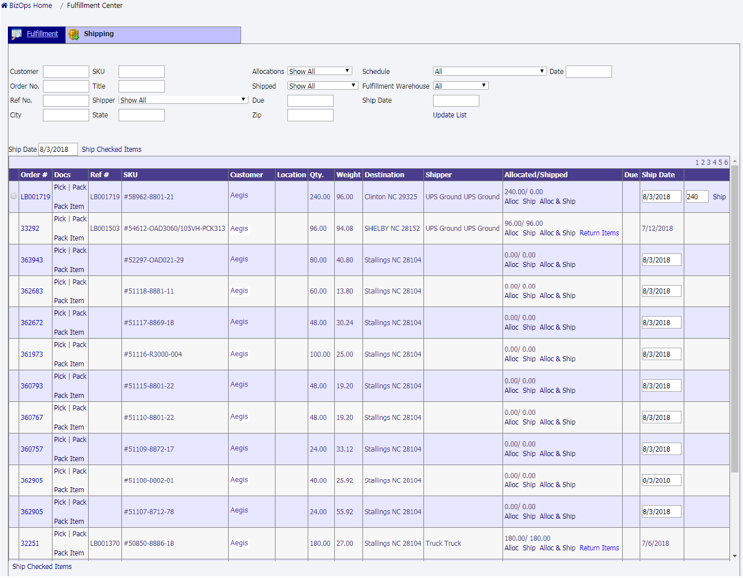Open the Shipped filter dropdown
The width and height of the screenshot is (743, 578).
click(x=322, y=86)
